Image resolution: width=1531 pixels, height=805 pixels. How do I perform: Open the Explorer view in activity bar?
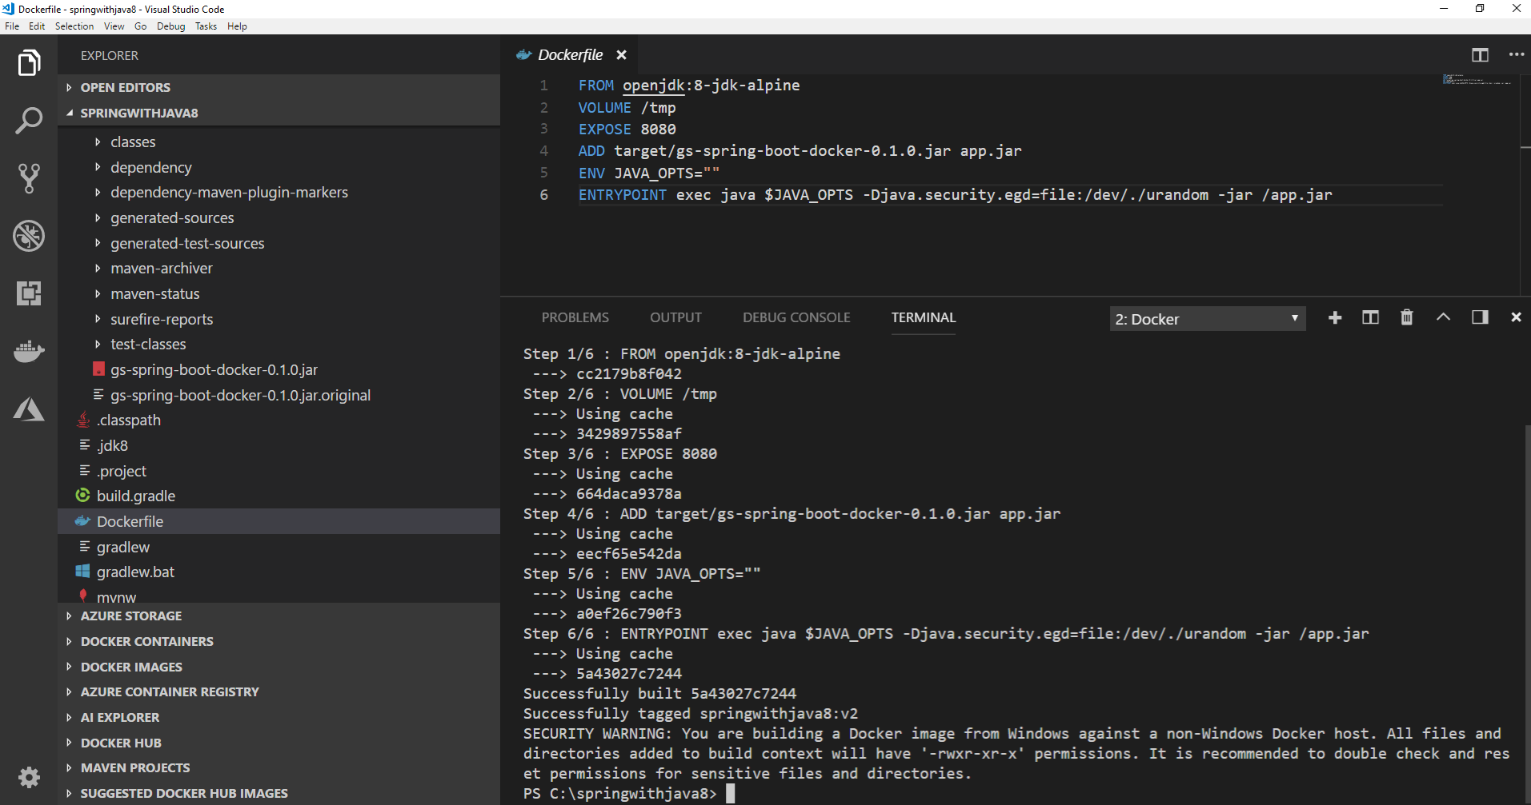pyautogui.click(x=29, y=62)
